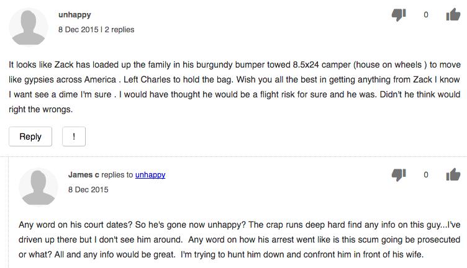Upvote unhappy's comment with thumbs-up

[x=453, y=14]
